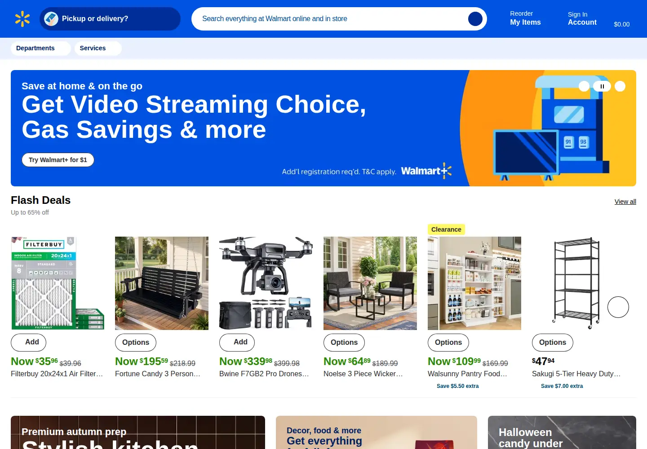Open Noelse wicker set product image
The height and width of the screenshot is (449, 647).
click(370, 283)
